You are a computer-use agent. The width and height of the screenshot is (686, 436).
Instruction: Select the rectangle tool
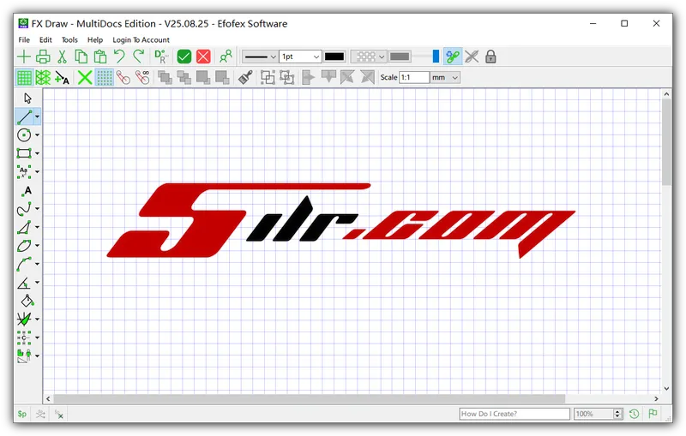pyautogui.click(x=25, y=153)
